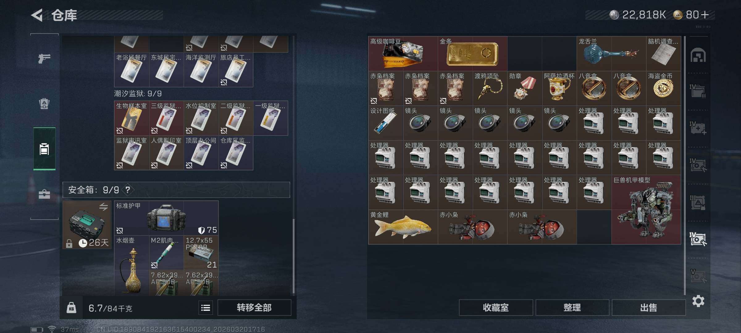Select the level V storage box icon
This screenshot has width=741, height=333.
tap(698, 276)
